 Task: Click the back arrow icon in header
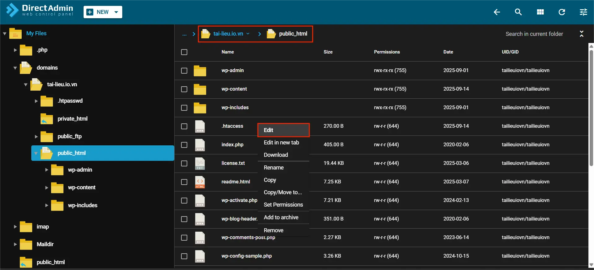pyautogui.click(x=497, y=12)
